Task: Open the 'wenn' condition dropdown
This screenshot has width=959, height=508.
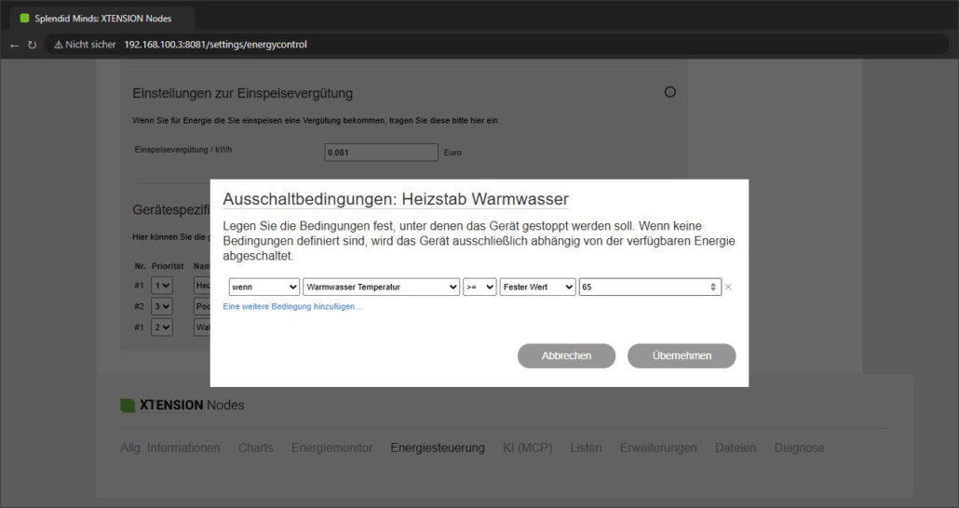Action: pyautogui.click(x=264, y=287)
